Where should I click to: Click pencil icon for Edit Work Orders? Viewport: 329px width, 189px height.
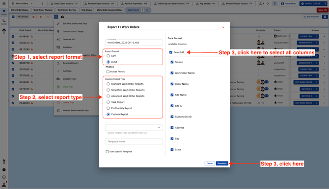[x=58, y=24]
